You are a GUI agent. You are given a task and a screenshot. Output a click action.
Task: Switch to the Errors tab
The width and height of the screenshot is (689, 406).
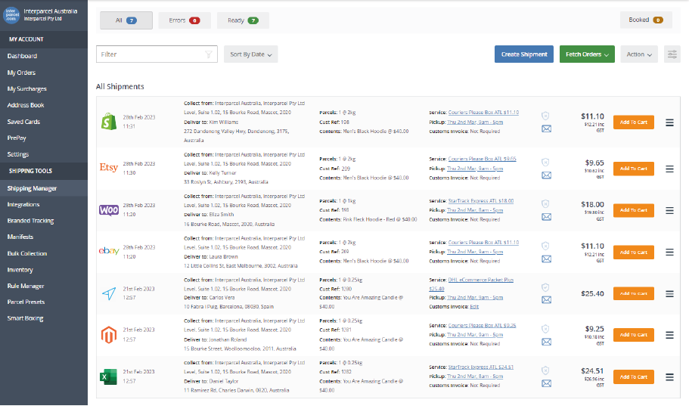(185, 20)
